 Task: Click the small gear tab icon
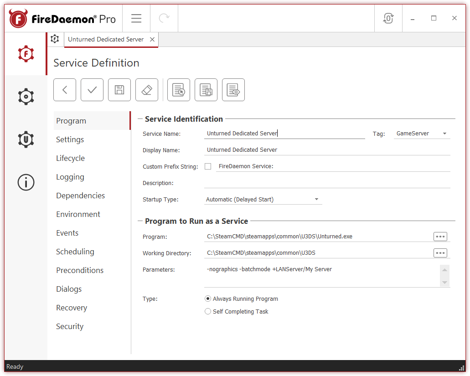(55, 39)
